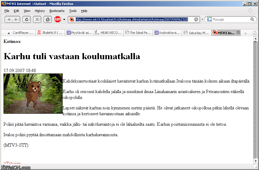This screenshot has width=259, height=170.
Task: Click the HEAR RECO tab's favicon
Action: (x=97, y=33)
